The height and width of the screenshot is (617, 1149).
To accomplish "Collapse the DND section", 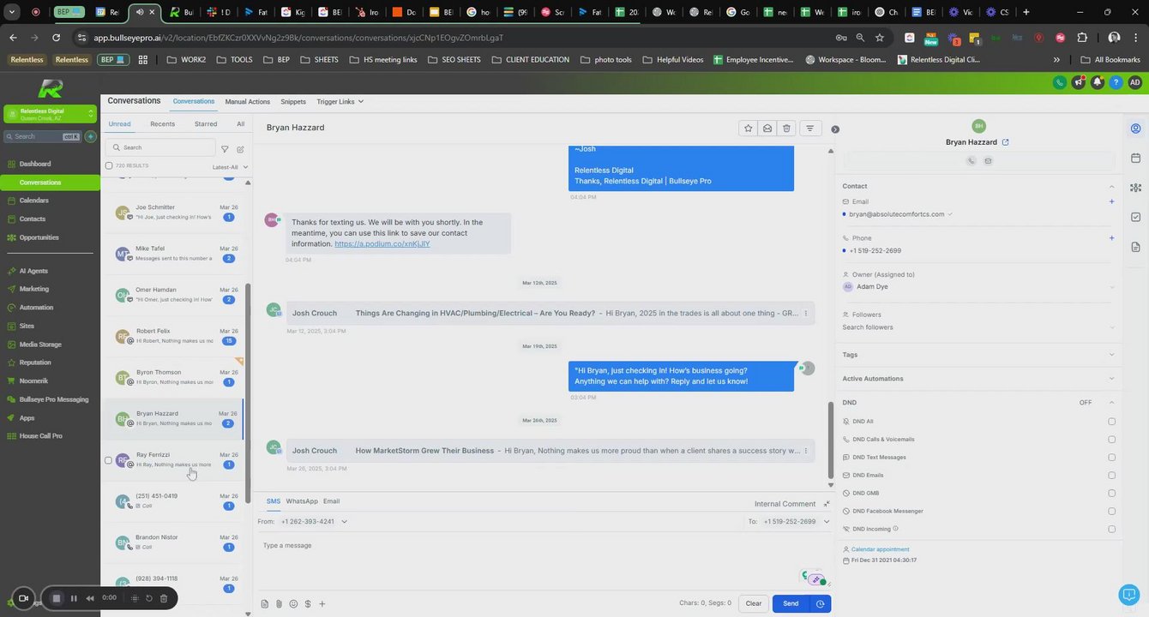I will coord(1112,403).
